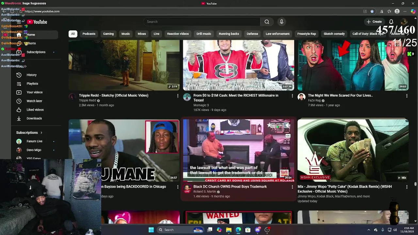Image resolution: width=418 pixels, height=235 pixels.
Task: Open the browser profile icon
Action: pos(397,11)
